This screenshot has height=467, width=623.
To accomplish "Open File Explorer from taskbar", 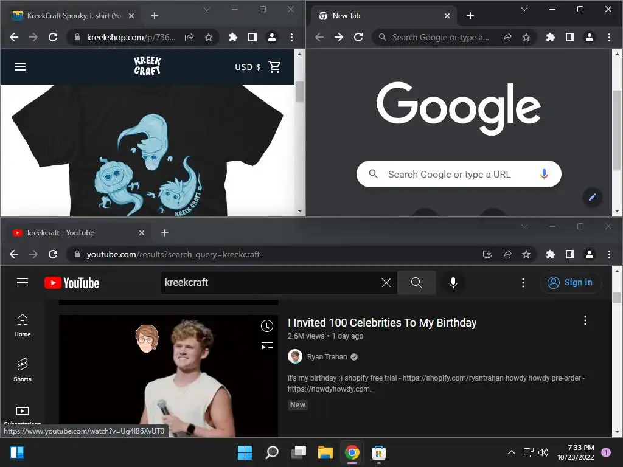I will [325, 452].
